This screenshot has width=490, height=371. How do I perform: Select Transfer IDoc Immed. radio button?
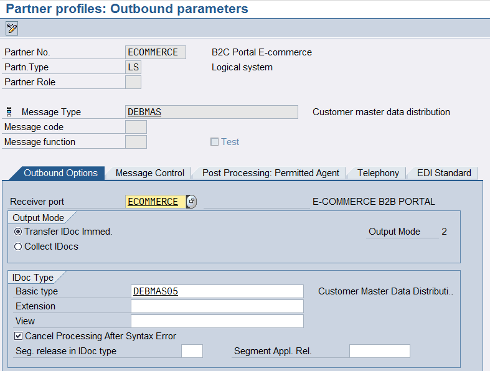pyautogui.click(x=18, y=232)
